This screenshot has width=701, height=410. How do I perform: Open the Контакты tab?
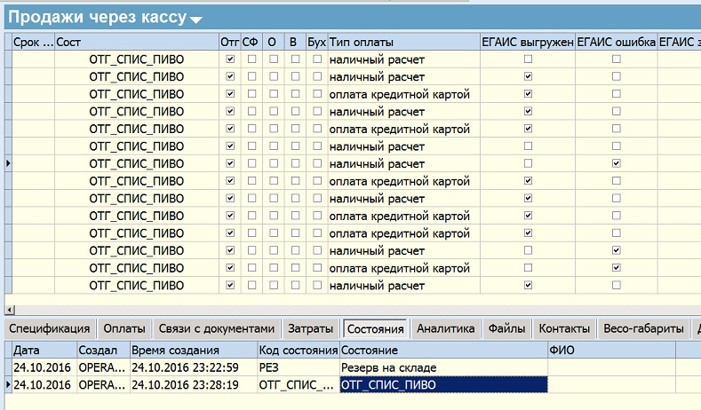[564, 328]
